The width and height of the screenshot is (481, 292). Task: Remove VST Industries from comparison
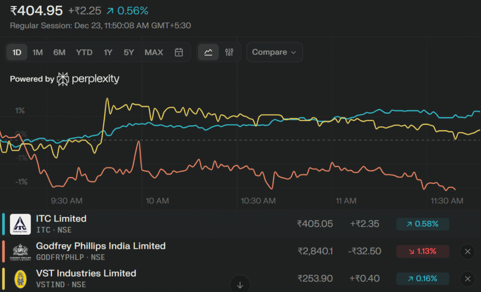[x=467, y=279]
